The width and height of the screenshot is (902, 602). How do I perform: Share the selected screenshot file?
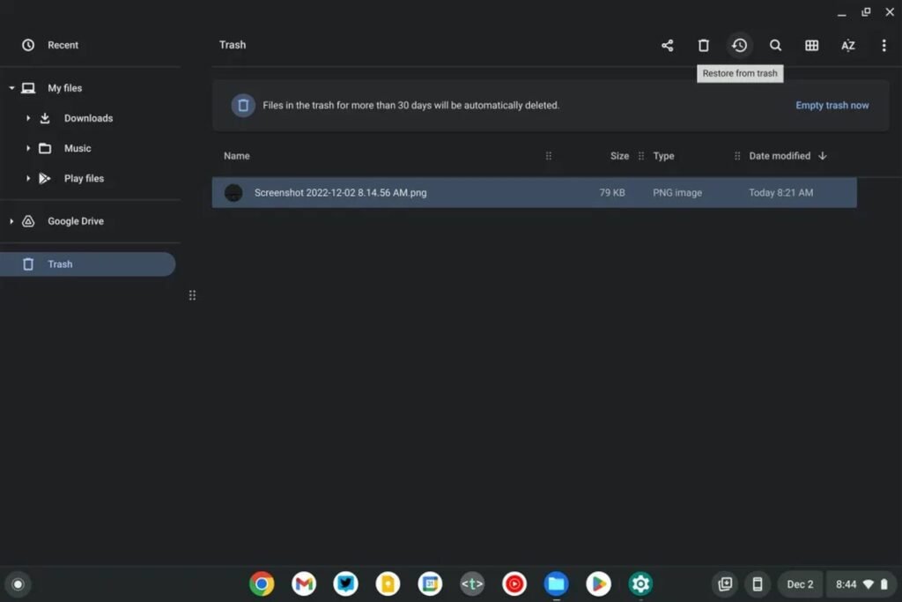coord(667,45)
